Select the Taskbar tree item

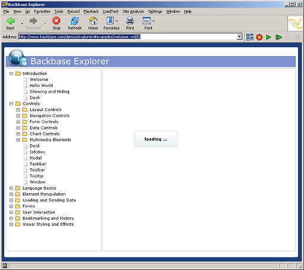pos(38,164)
